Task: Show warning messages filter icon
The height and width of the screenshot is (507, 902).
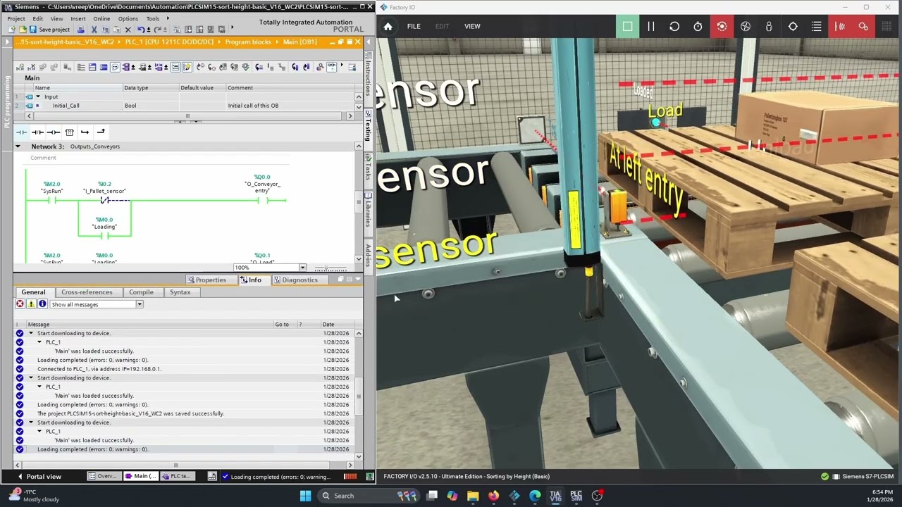Action: 31,304
